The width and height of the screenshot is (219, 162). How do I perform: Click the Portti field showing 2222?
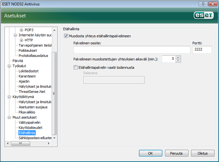tap(202, 50)
